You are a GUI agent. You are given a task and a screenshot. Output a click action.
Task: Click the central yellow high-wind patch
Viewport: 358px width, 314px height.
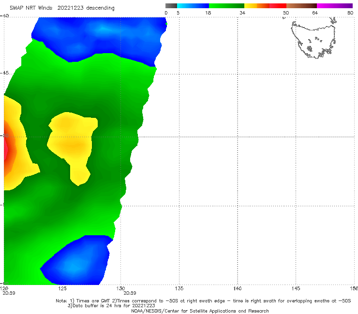(72, 146)
